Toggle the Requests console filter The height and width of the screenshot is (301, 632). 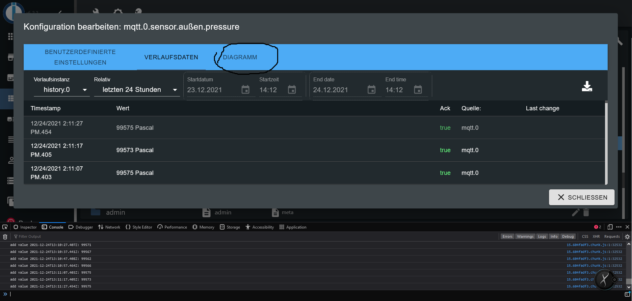(612, 236)
